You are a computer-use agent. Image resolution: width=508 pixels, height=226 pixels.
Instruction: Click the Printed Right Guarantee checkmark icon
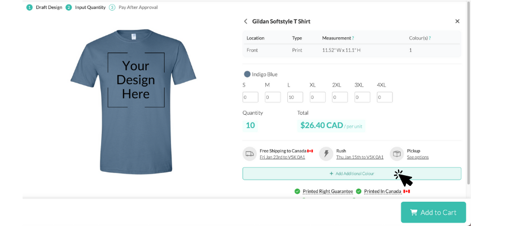(297, 192)
